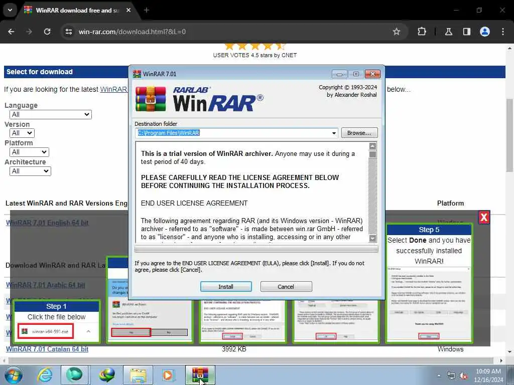Bookmark this page with the star icon
Screen dimensions: 514x385
coord(397,32)
